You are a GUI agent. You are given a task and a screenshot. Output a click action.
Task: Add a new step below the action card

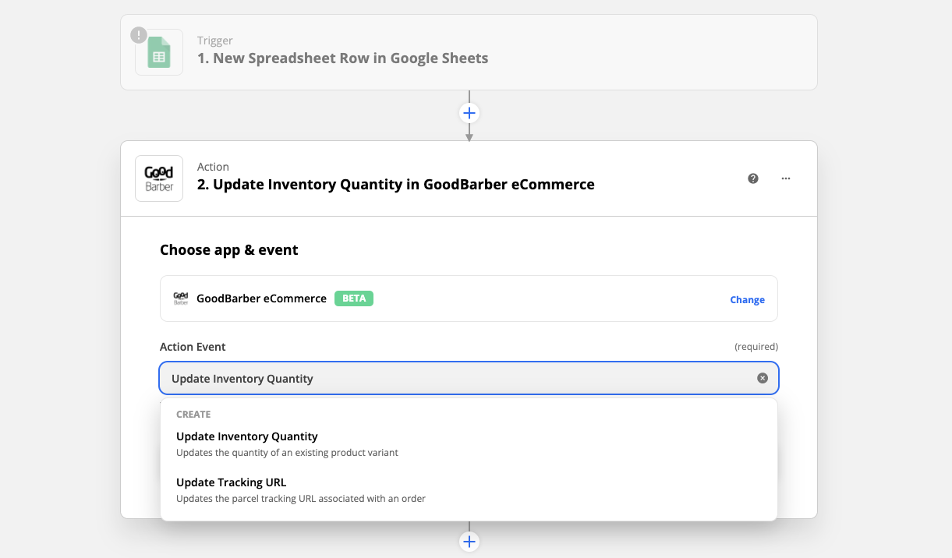tap(469, 542)
